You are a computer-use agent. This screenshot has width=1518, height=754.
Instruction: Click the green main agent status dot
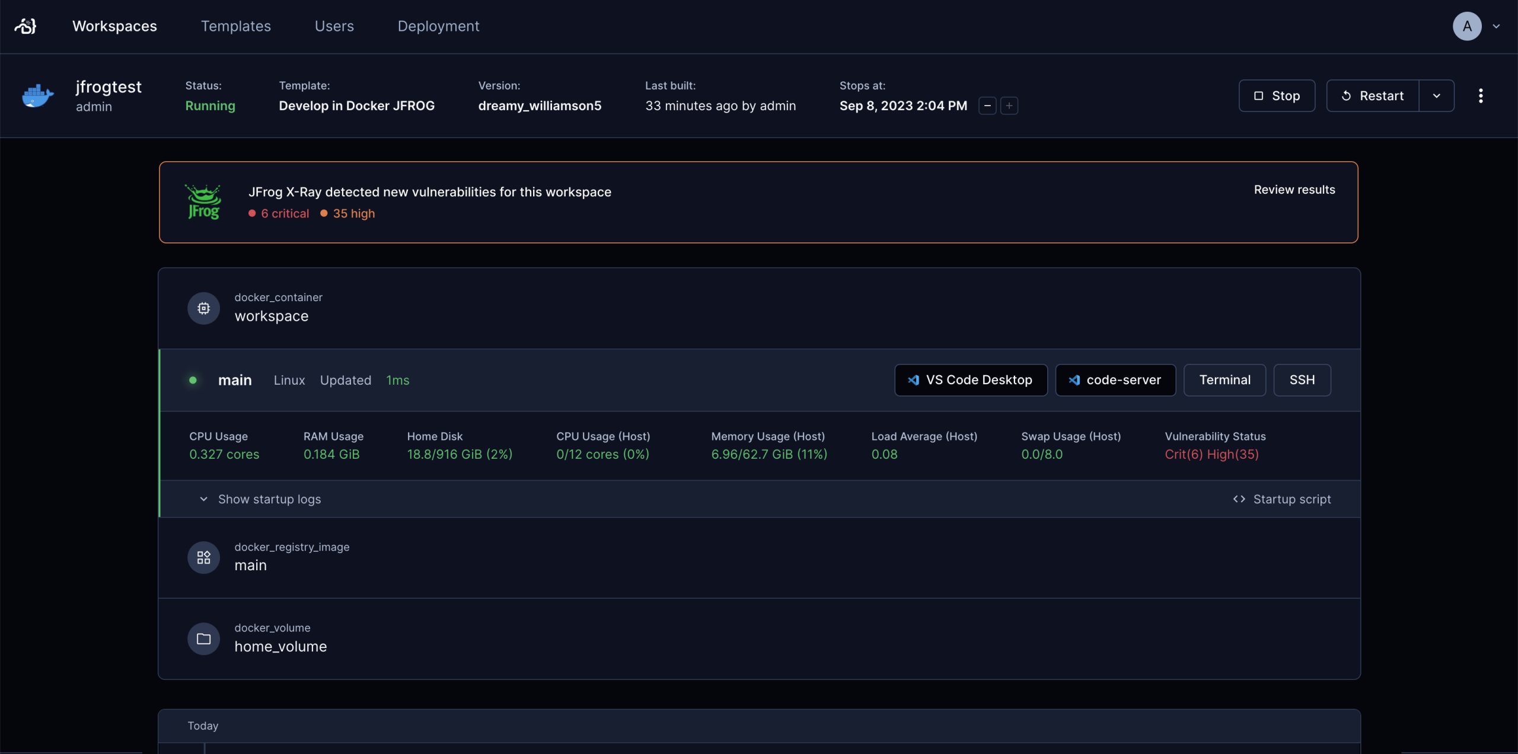click(x=193, y=380)
